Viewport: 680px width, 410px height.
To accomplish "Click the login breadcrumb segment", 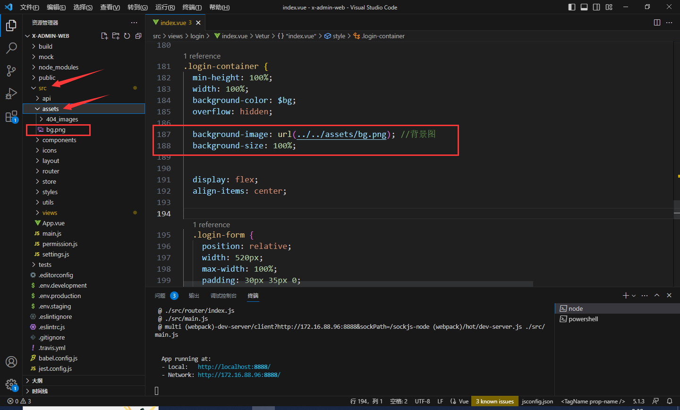I will click(x=197, y=36).
